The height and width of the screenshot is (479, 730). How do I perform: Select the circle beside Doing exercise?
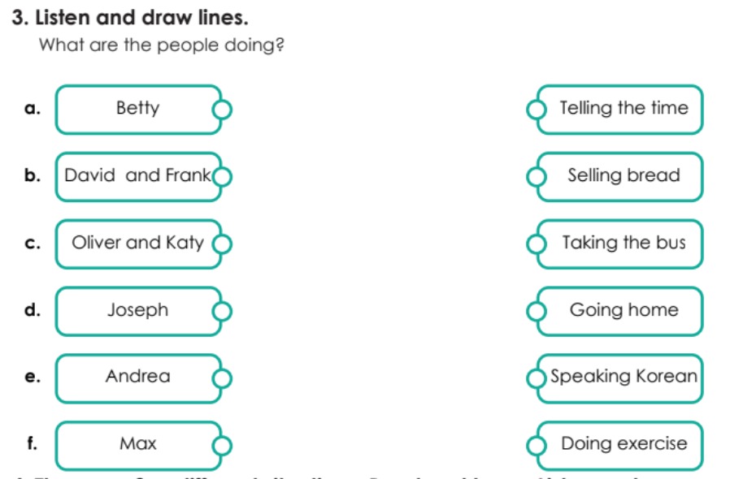[x=537, y=446]
